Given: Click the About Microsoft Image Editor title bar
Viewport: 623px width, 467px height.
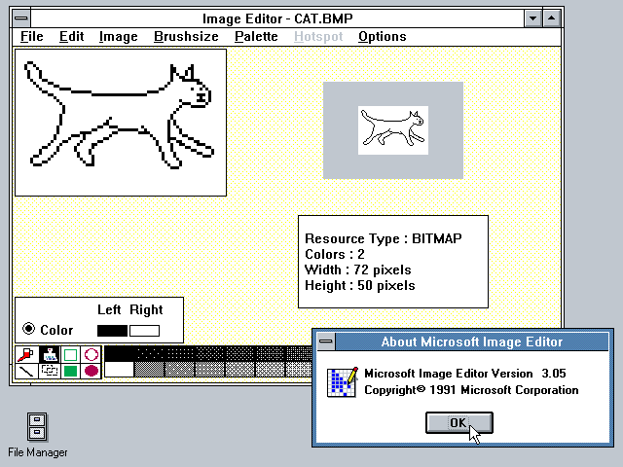Looking at the screenshot, I should [471, 341].
